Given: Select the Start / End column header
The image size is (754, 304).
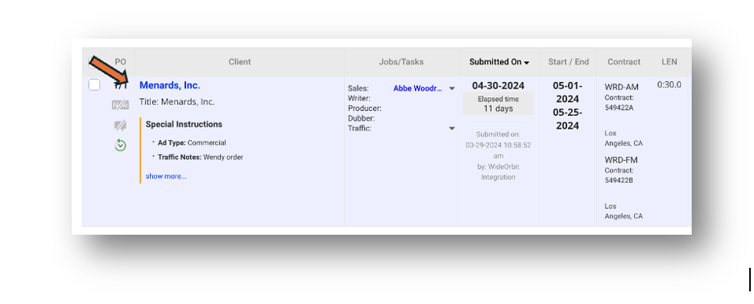Looking at the screenshot, I should (x=569, y=62).
